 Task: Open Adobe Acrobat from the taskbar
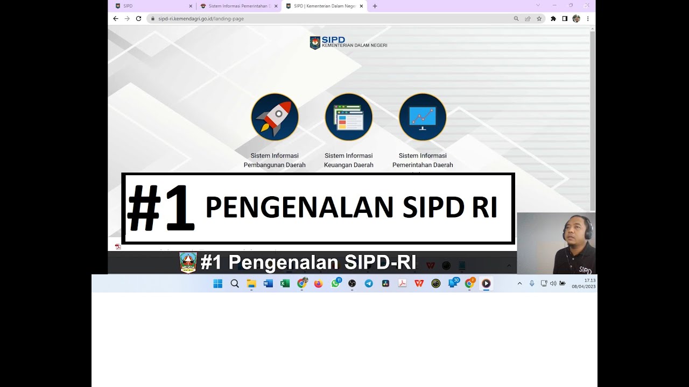pos(402,283)
